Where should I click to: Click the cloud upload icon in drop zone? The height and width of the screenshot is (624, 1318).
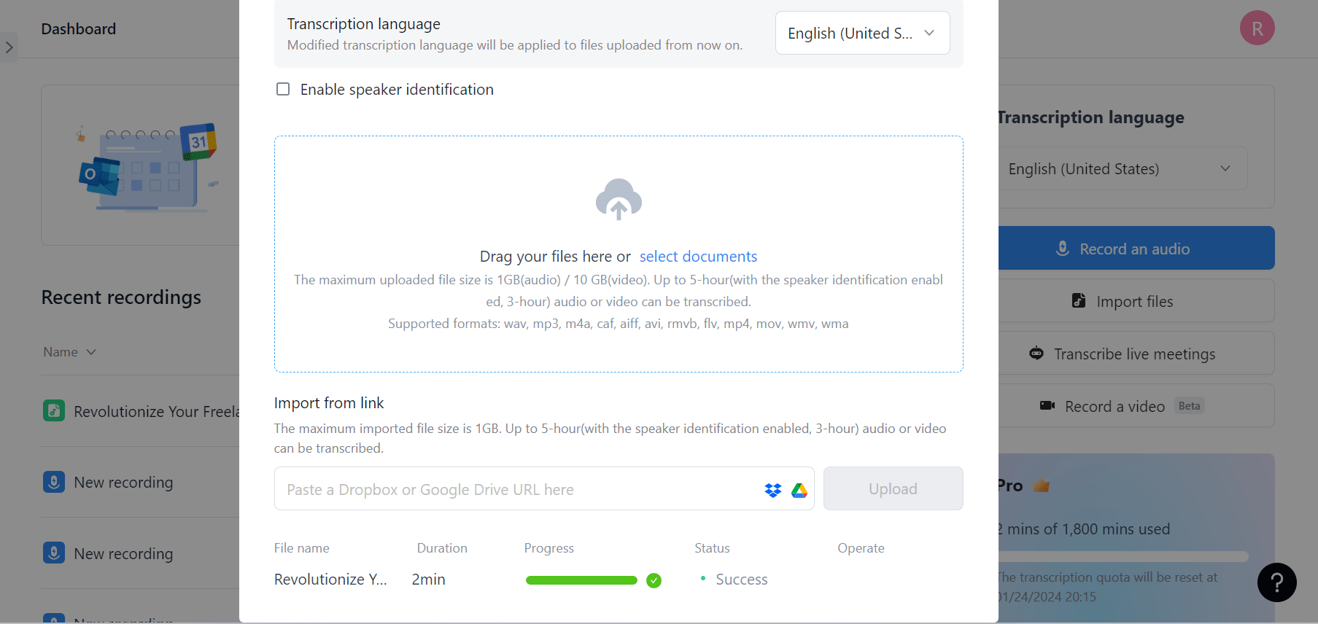[x=619, y=199]
